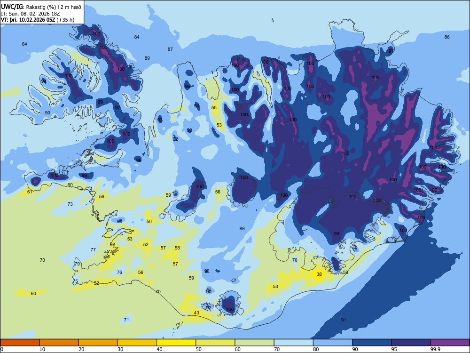The height and width of the screenshot is (353, 470).
Task: Select the bright yellow 40–50 legend swatch
Action: click(x=176, y=343)
